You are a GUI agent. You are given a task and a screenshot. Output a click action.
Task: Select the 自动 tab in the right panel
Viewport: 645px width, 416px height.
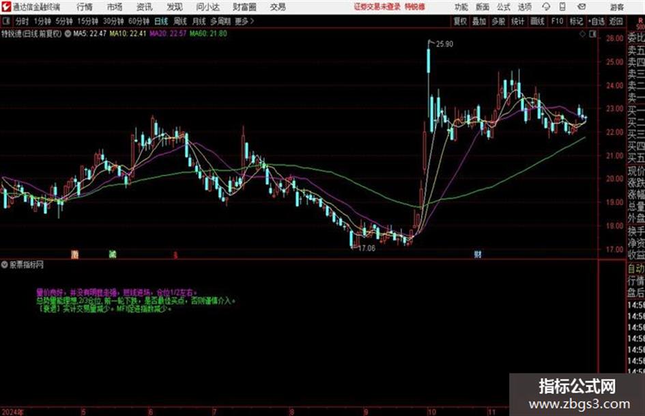636,268
